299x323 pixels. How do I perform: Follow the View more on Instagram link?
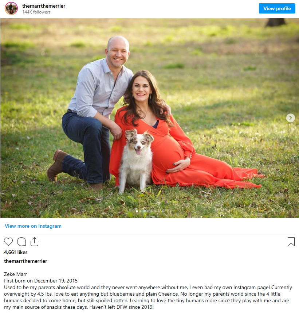click(33, 226)
